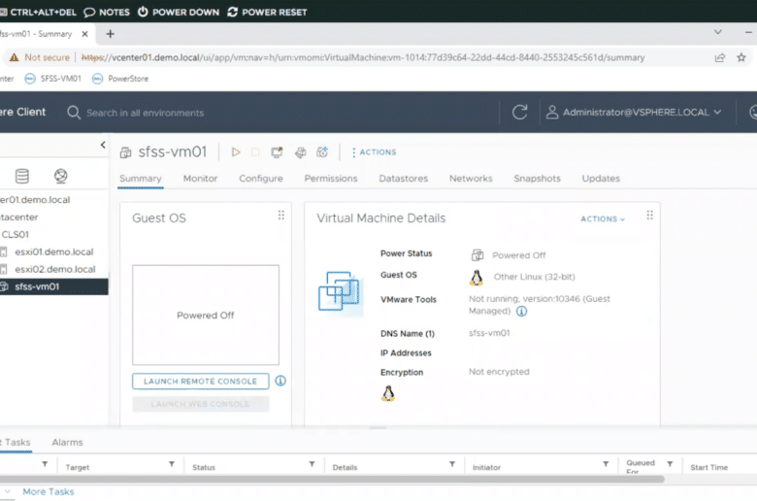This screenshot has height=501, width=757.
Task: Click the take snapshot icon
Action: tap(322, 152)
